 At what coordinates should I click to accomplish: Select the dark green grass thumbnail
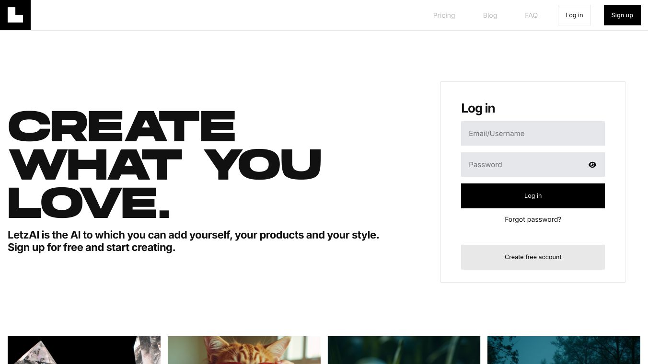404,350
